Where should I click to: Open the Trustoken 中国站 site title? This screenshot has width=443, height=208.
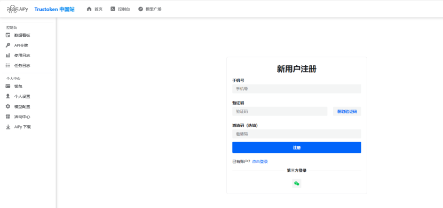tap(54, 9)
